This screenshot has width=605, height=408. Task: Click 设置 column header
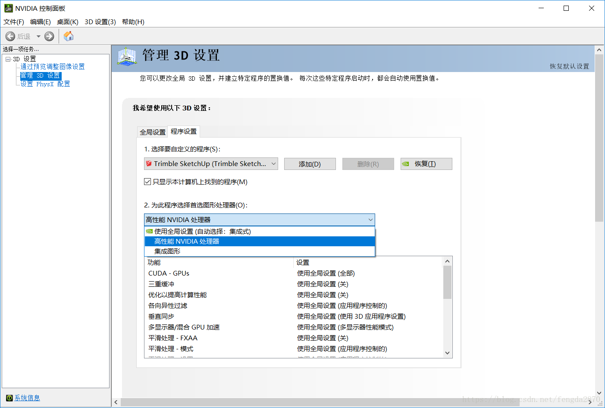pos(368,262)
